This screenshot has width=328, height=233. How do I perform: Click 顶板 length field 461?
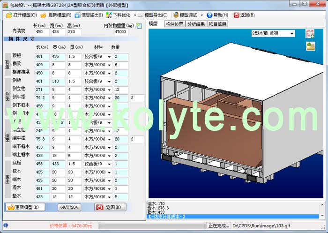pos(42,57)
